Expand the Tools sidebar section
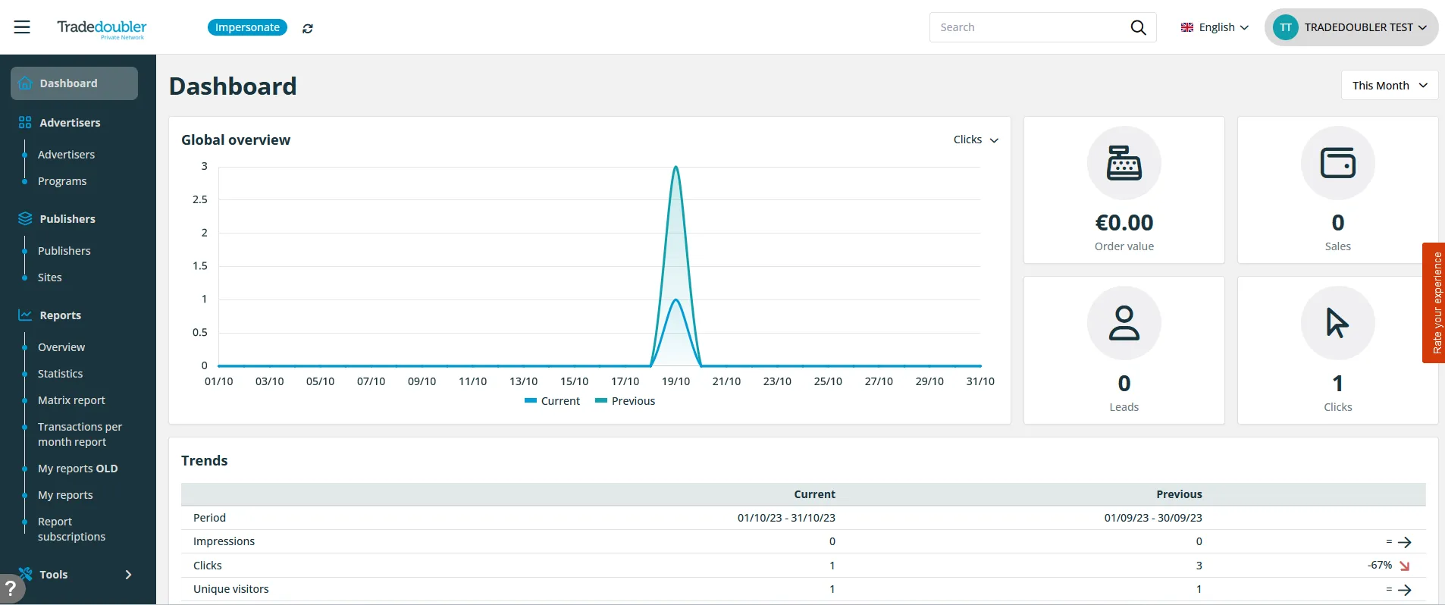 (x=74, y=575)
